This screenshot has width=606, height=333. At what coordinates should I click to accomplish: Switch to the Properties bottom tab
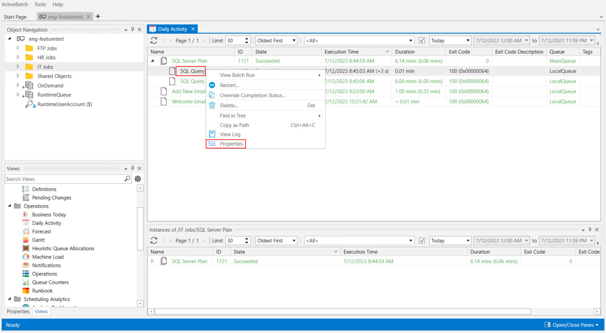coord(18,311)
